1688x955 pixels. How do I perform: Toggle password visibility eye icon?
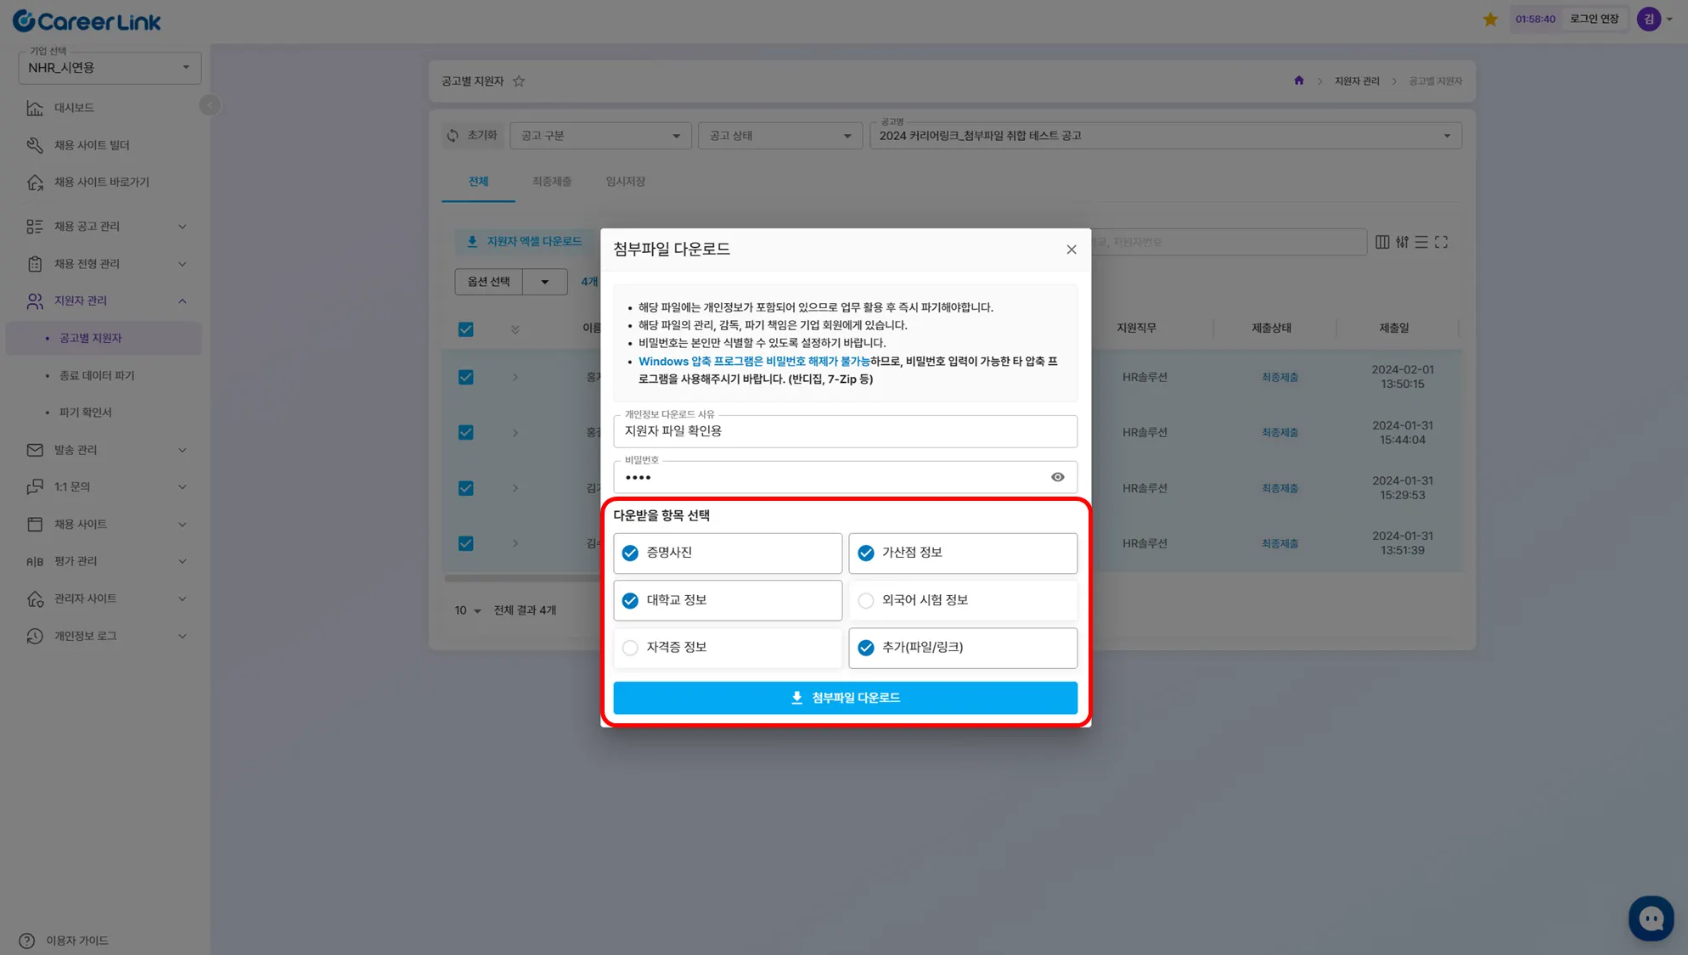(1057, 477)
